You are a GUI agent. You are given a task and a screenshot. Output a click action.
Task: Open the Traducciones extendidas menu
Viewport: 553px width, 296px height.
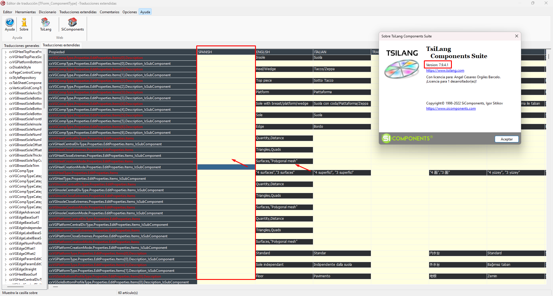[78, 12]
